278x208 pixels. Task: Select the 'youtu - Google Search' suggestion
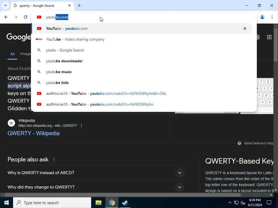pyautogui.click(x=142, y=50)
